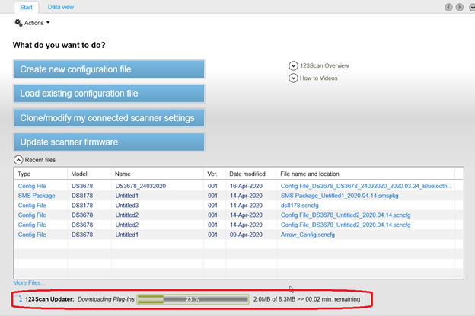Click the 123Scan Overview chevron icon
The image size is (475, 316).
[x=293, y=65]
